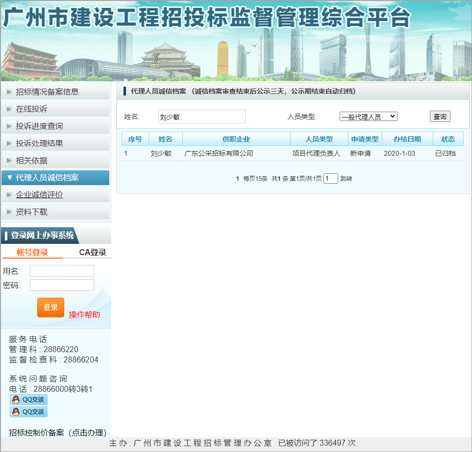Screen dimensions: 472x452
Task: Click 跳转 to jump to page
Action: tap(346, 179)
